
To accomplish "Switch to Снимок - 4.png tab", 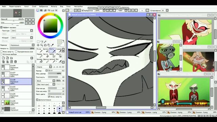I will pos(179,112).
